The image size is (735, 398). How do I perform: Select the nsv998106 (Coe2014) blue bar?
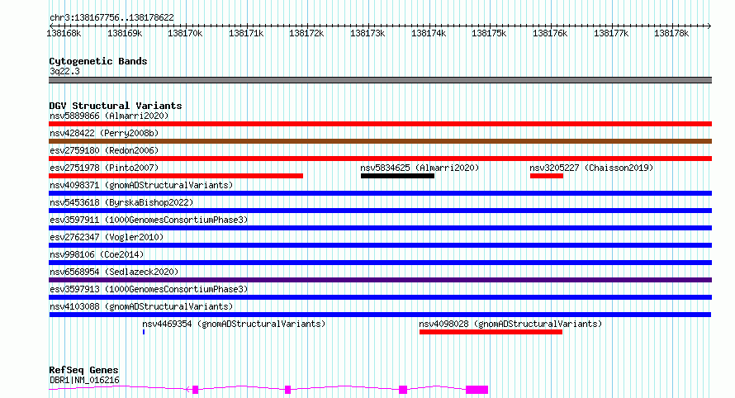[x=380, y=263]
